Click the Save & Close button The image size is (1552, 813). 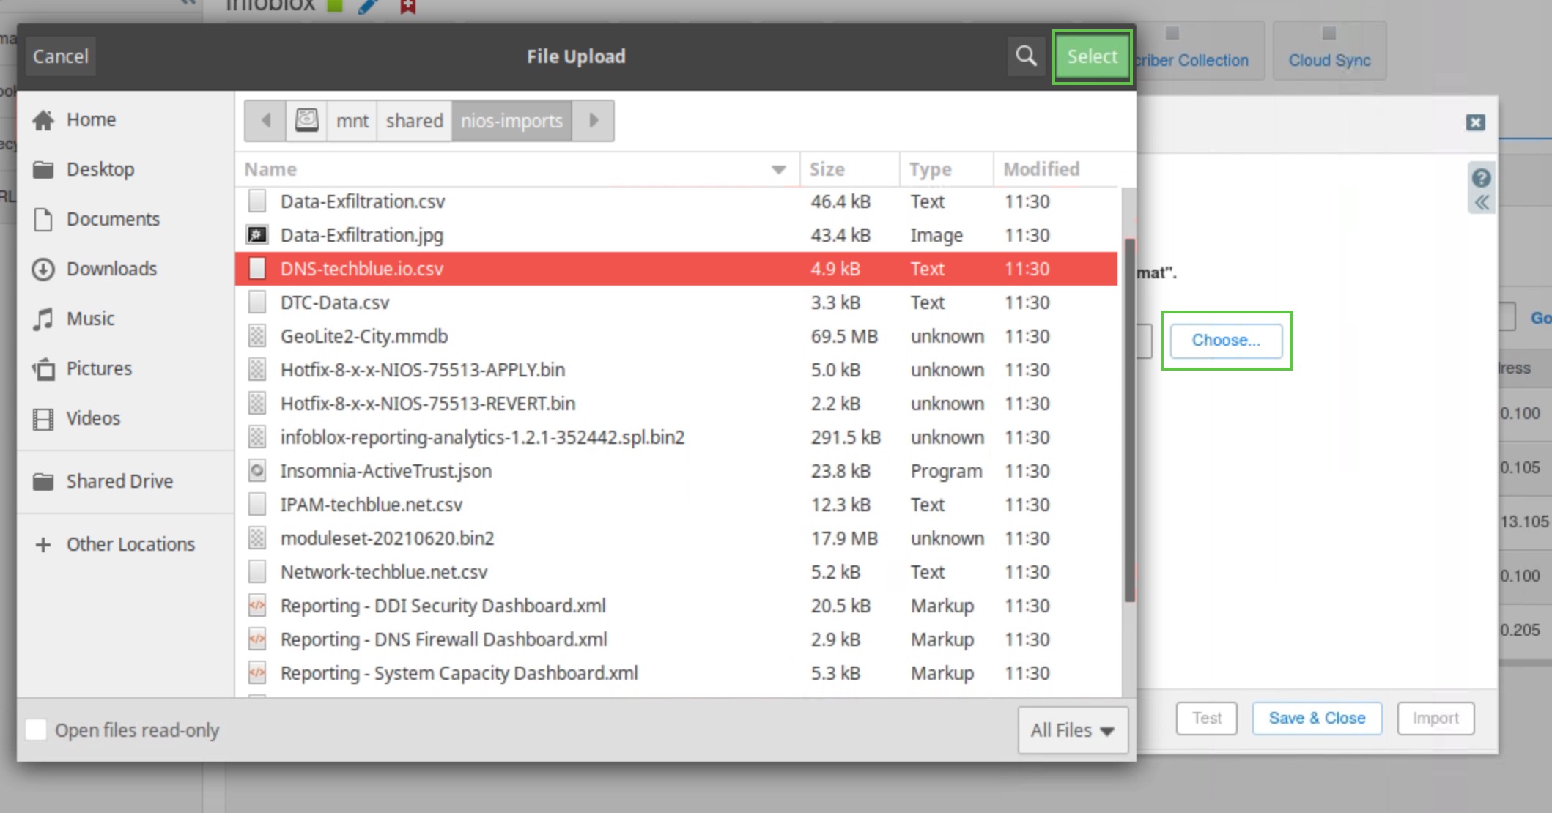(1316, 718)
